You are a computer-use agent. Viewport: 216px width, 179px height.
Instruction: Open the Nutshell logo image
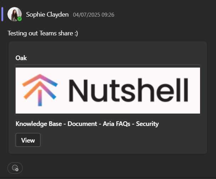108,91
